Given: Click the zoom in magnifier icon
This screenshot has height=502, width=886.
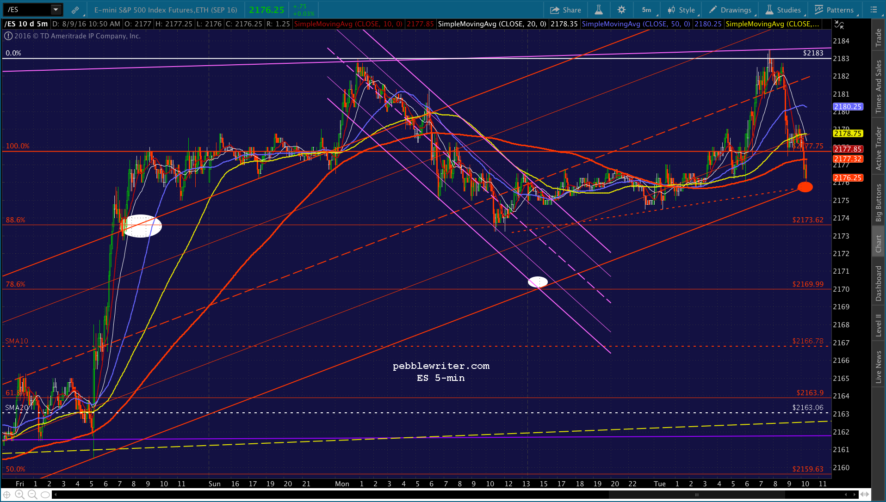Looking at the screenshot, I should pyautogui.click(x=19, y=495).
